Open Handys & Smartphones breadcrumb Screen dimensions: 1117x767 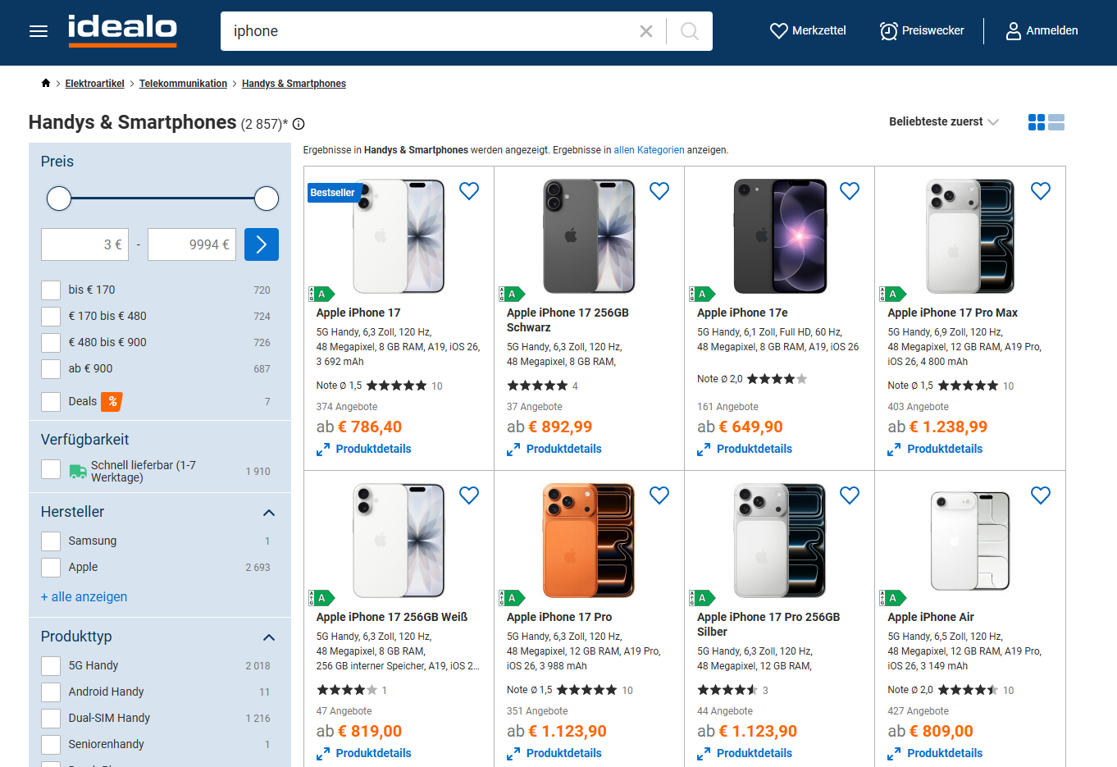click(294, 84)
